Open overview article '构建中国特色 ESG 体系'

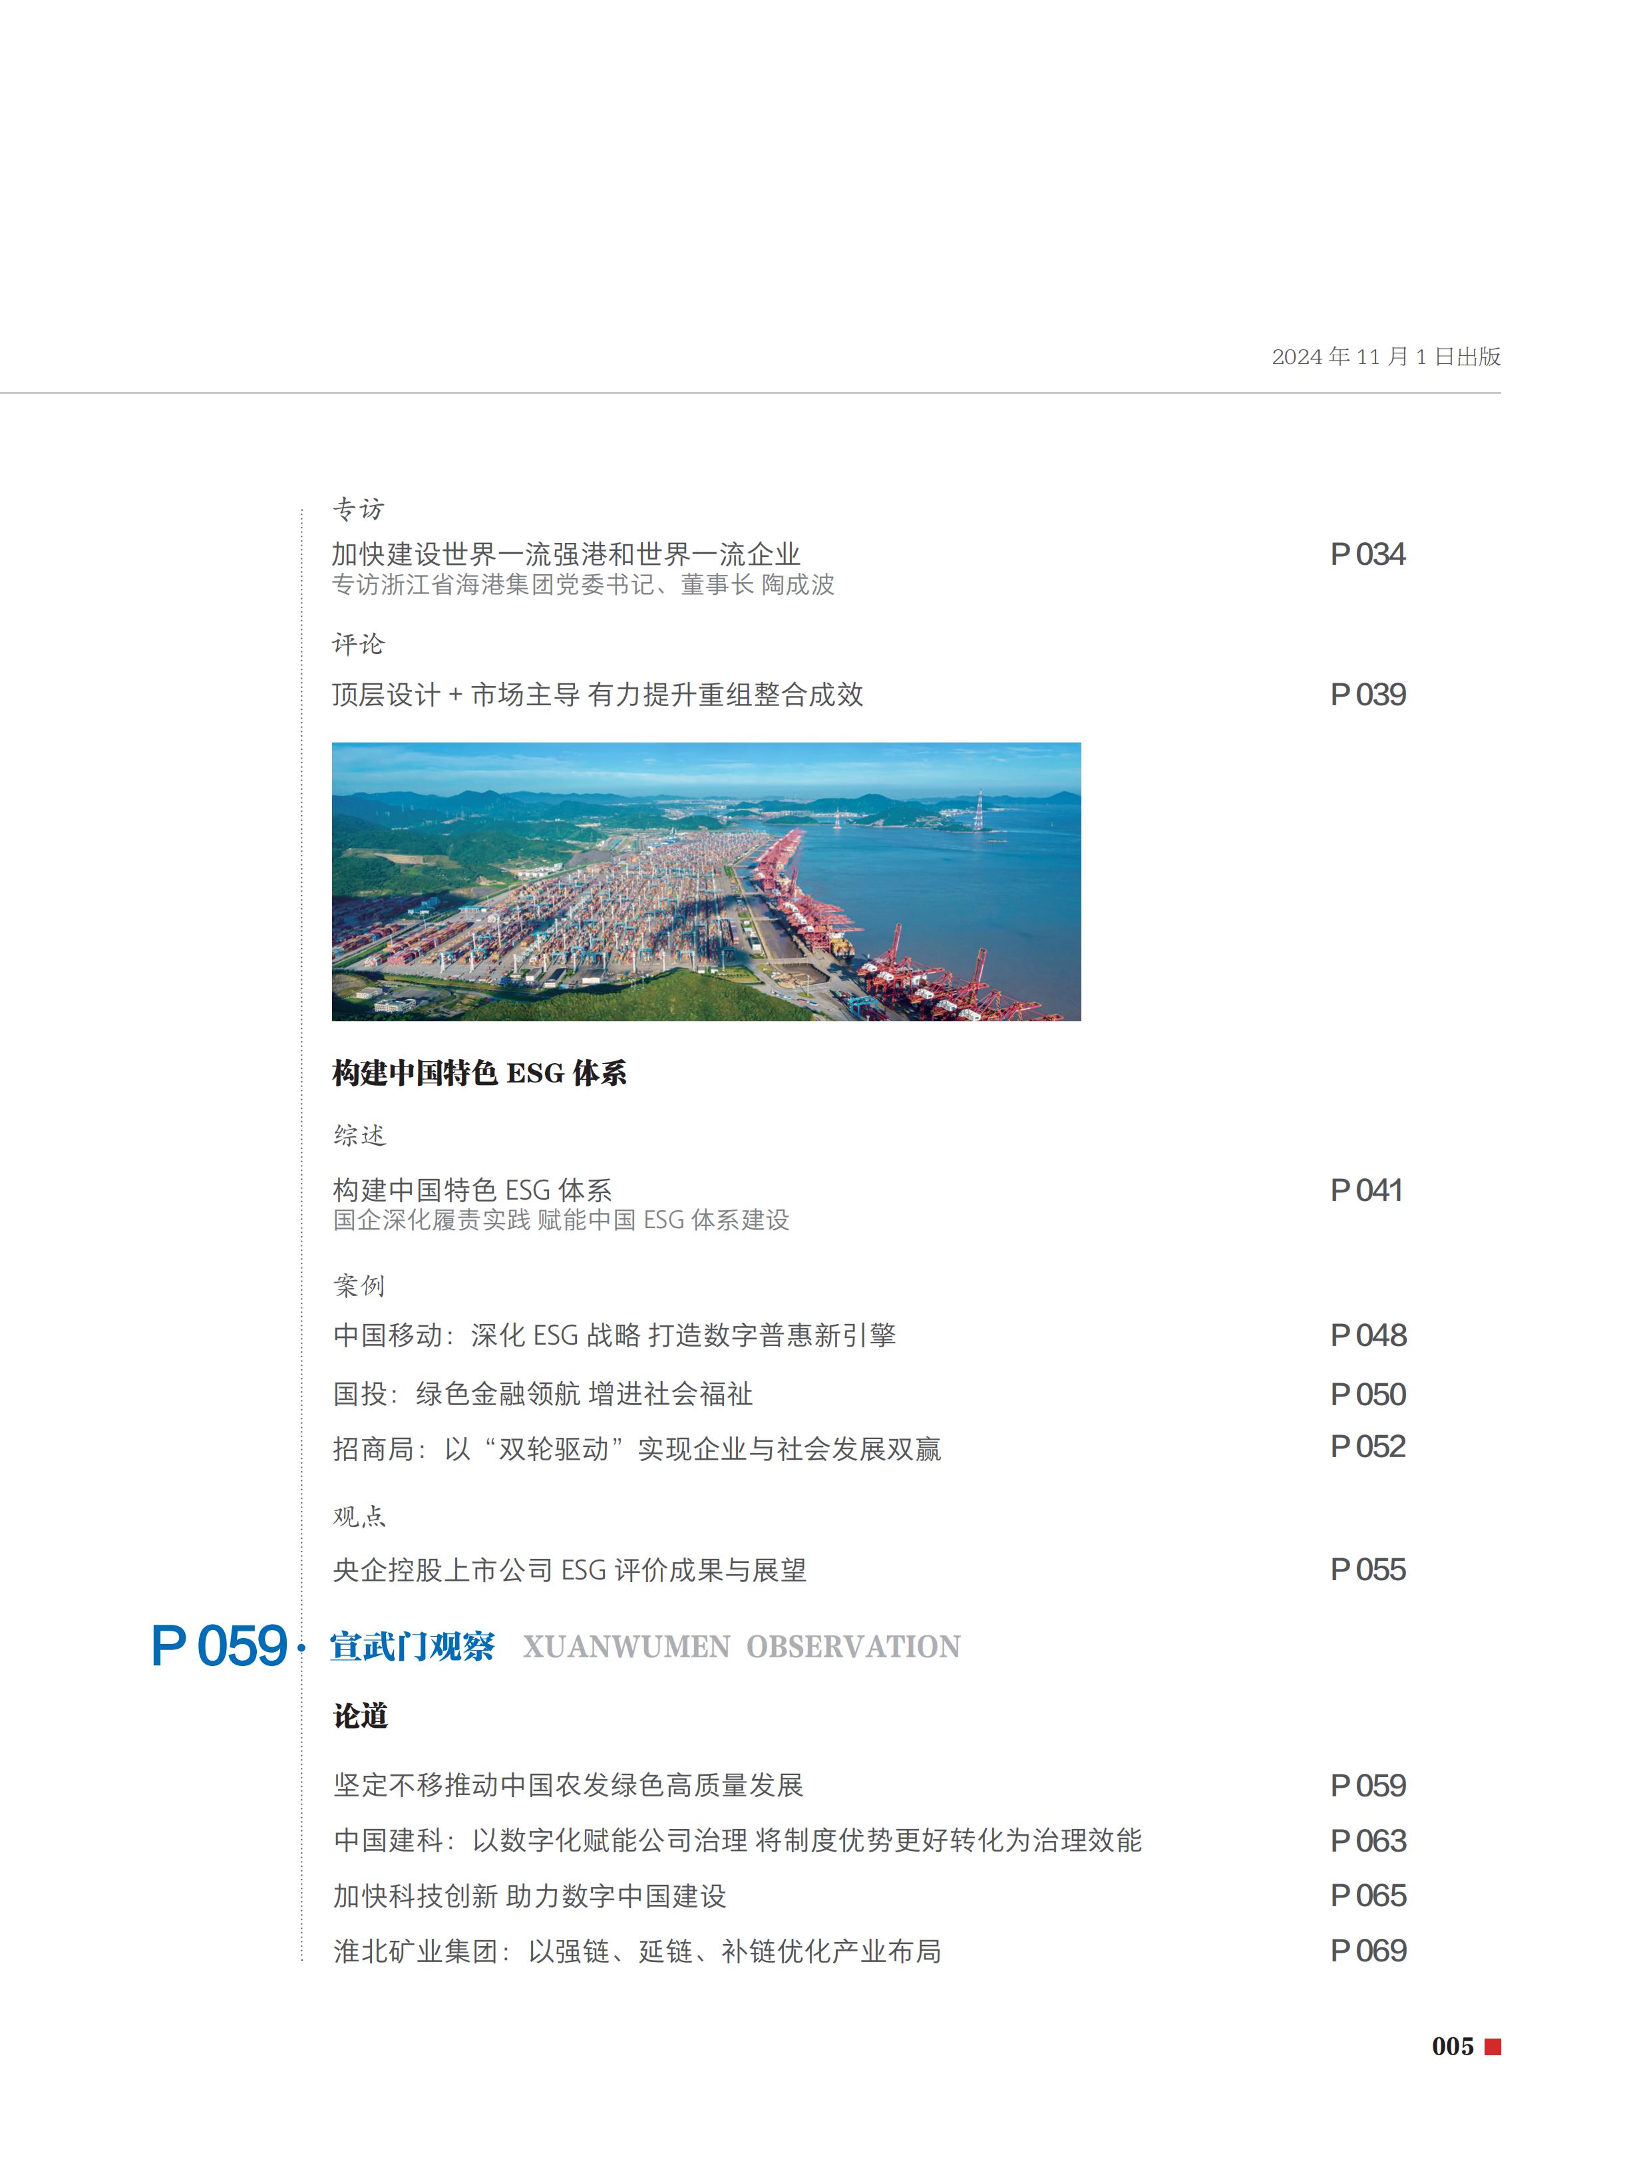coord(472,1190)
